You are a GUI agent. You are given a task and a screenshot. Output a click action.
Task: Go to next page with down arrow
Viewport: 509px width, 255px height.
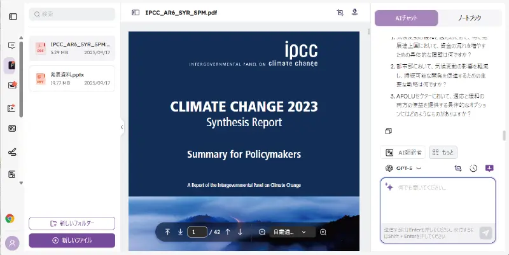tap(241, 232)
